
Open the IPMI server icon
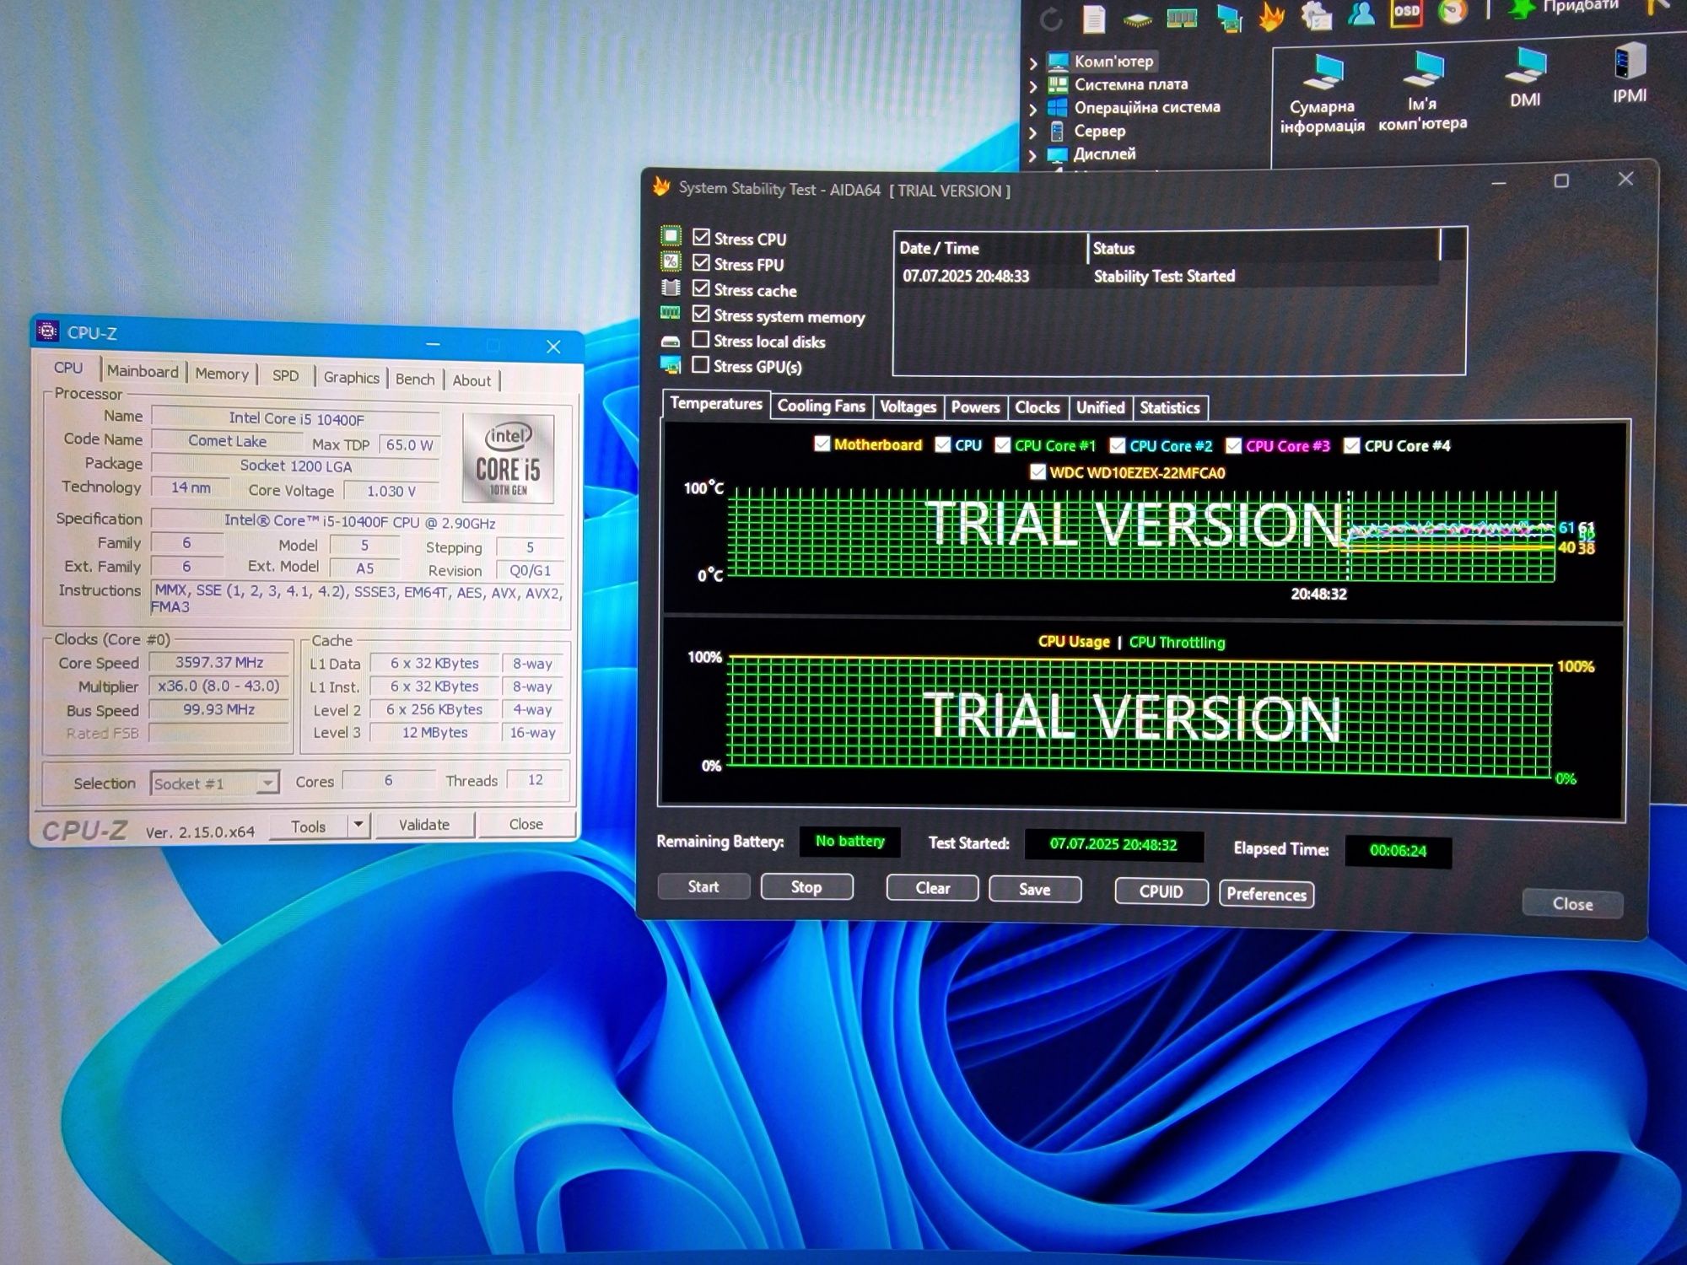[x=1630, y=73]
